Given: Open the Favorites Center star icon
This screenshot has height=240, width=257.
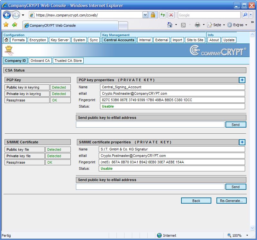Looking at the screenshot, I should (6, 25).
